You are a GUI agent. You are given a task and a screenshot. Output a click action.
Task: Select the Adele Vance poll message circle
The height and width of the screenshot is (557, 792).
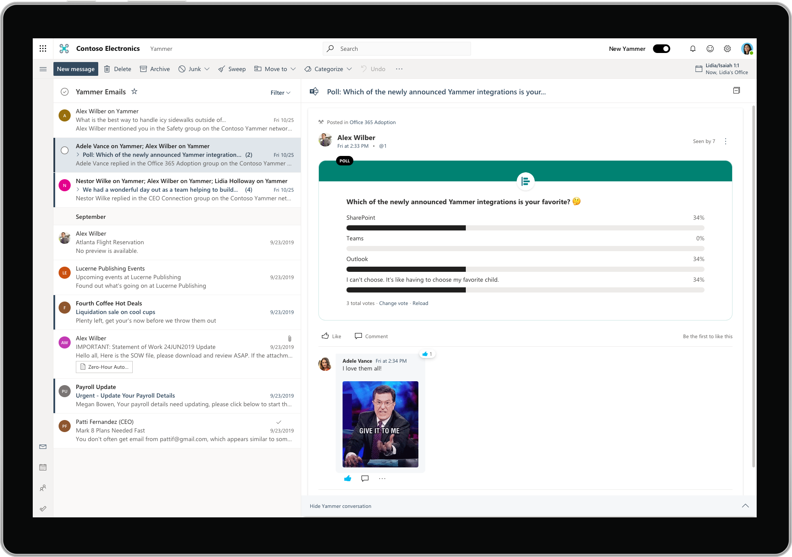pyautogui.click(x=65, y=150)
